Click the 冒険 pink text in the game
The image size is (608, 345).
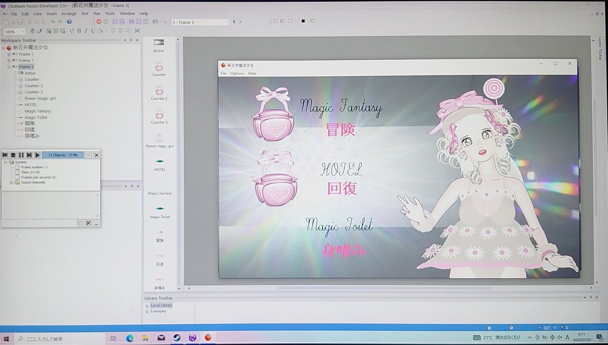point(340,130)
